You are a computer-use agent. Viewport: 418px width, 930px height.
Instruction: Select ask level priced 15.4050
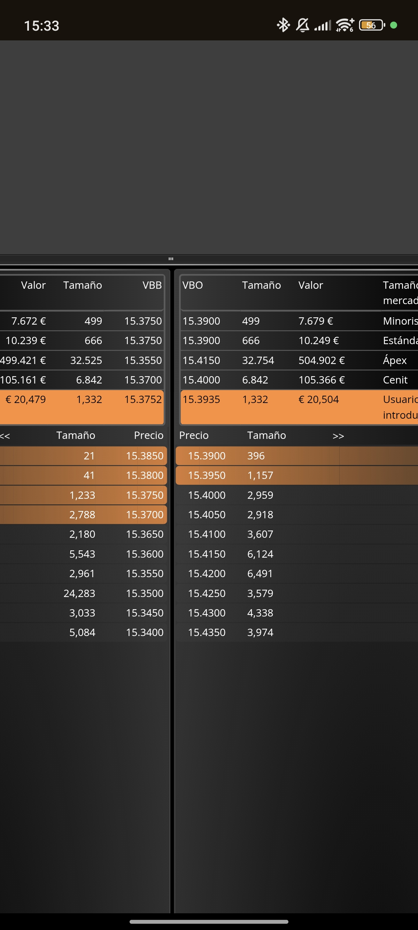tap(297, 515)
